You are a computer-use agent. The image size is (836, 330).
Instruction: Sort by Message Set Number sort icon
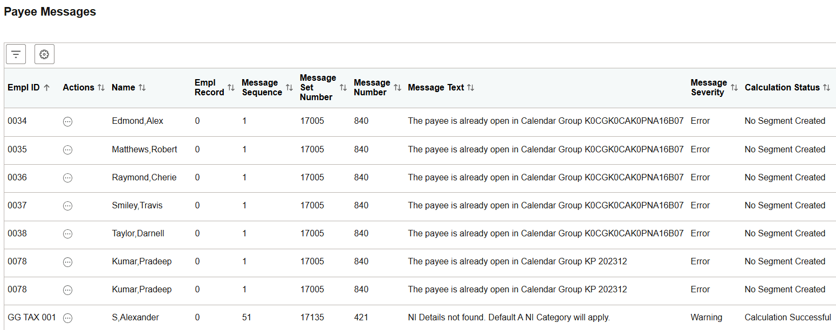[x=343, y=88]
